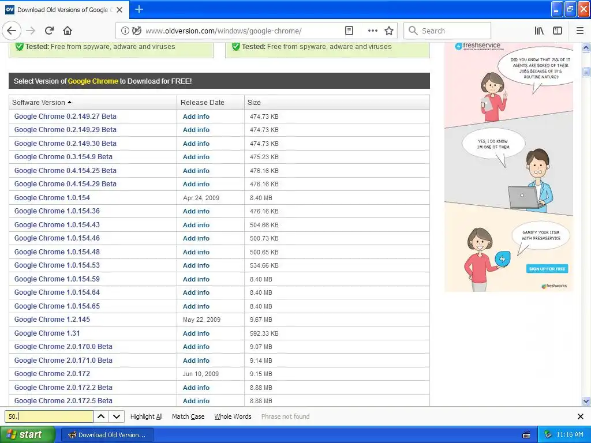
Task: Click tray icon next to the clock
Action: click(548, 435)
